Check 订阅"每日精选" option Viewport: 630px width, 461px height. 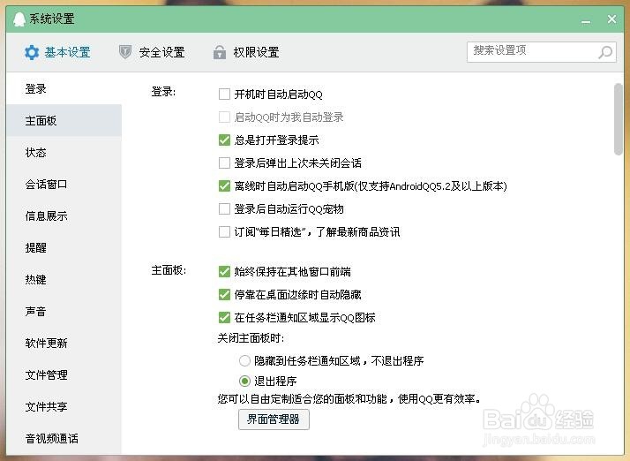pyautogui.click(x=224, y=231)
